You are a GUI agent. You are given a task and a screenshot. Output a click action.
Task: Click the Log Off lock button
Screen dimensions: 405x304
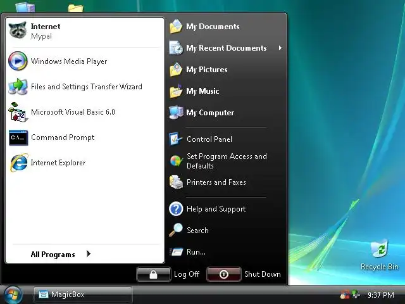pyautogui.click(x=154, y=274)
